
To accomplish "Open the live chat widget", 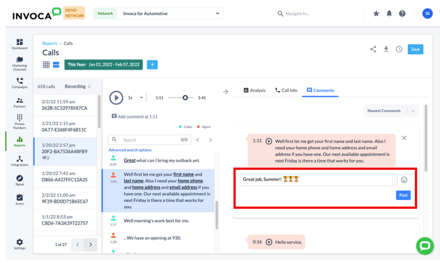I will pyautogui.click(x=425, y=246).
